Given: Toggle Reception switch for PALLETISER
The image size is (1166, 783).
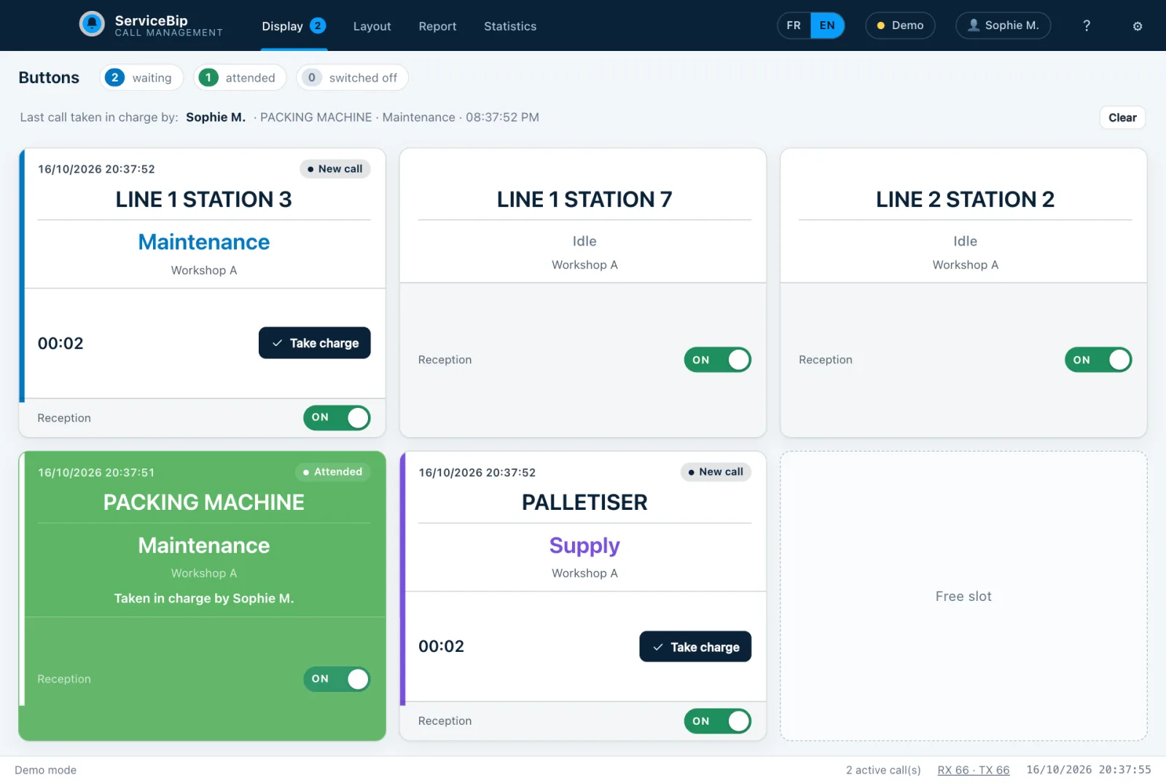Looking at the screenshot, I should tap(718, 721).
